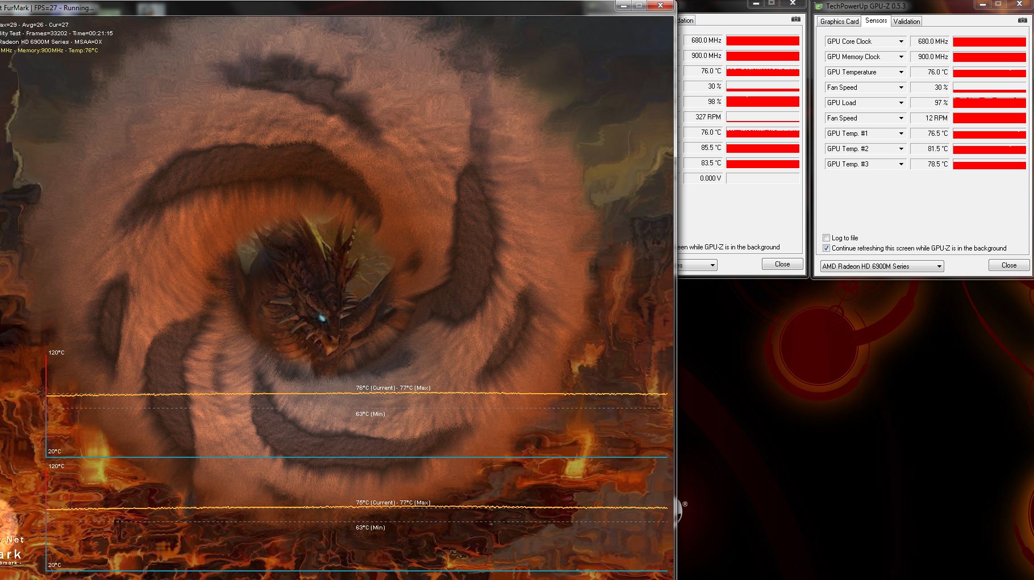Click the camera icon in the left GPU-Z window
The image size is (1034, 580).
(795, 19)
